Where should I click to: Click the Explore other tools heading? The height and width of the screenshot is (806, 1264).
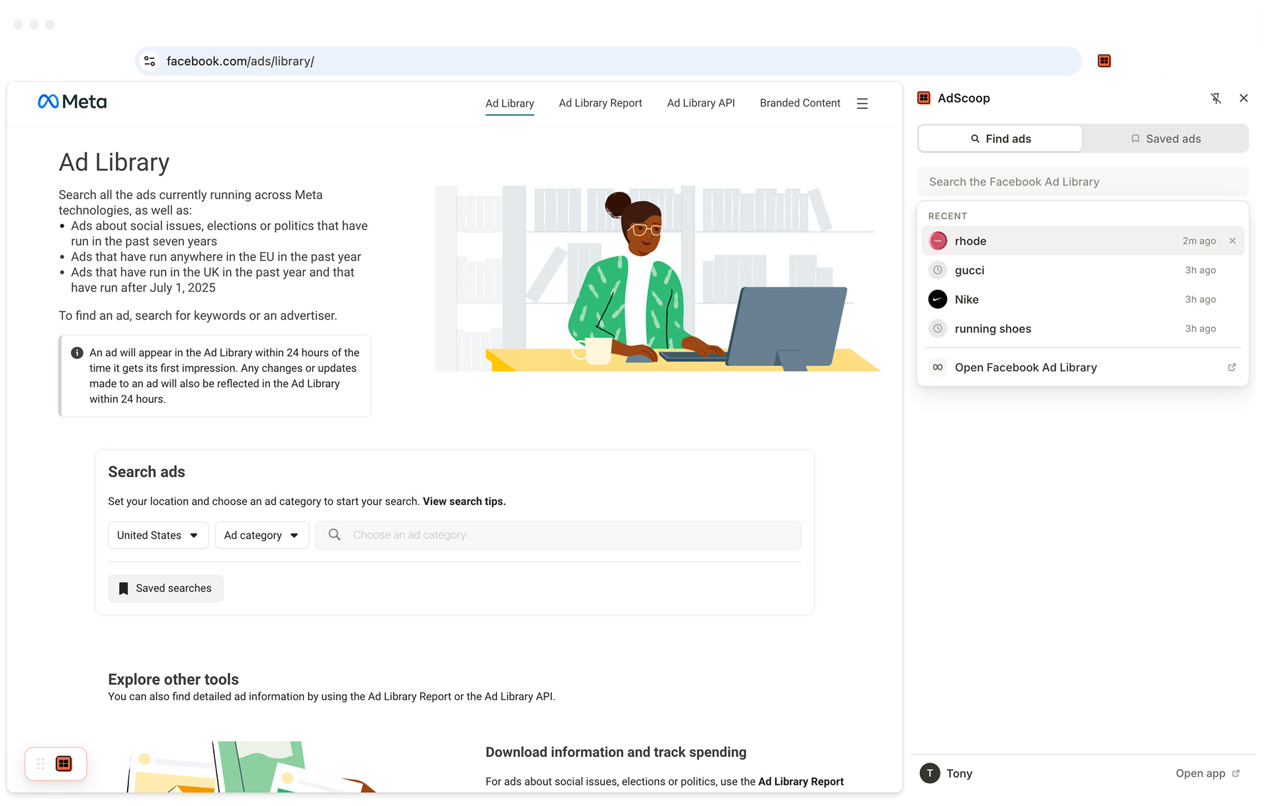tap(173, 680)
